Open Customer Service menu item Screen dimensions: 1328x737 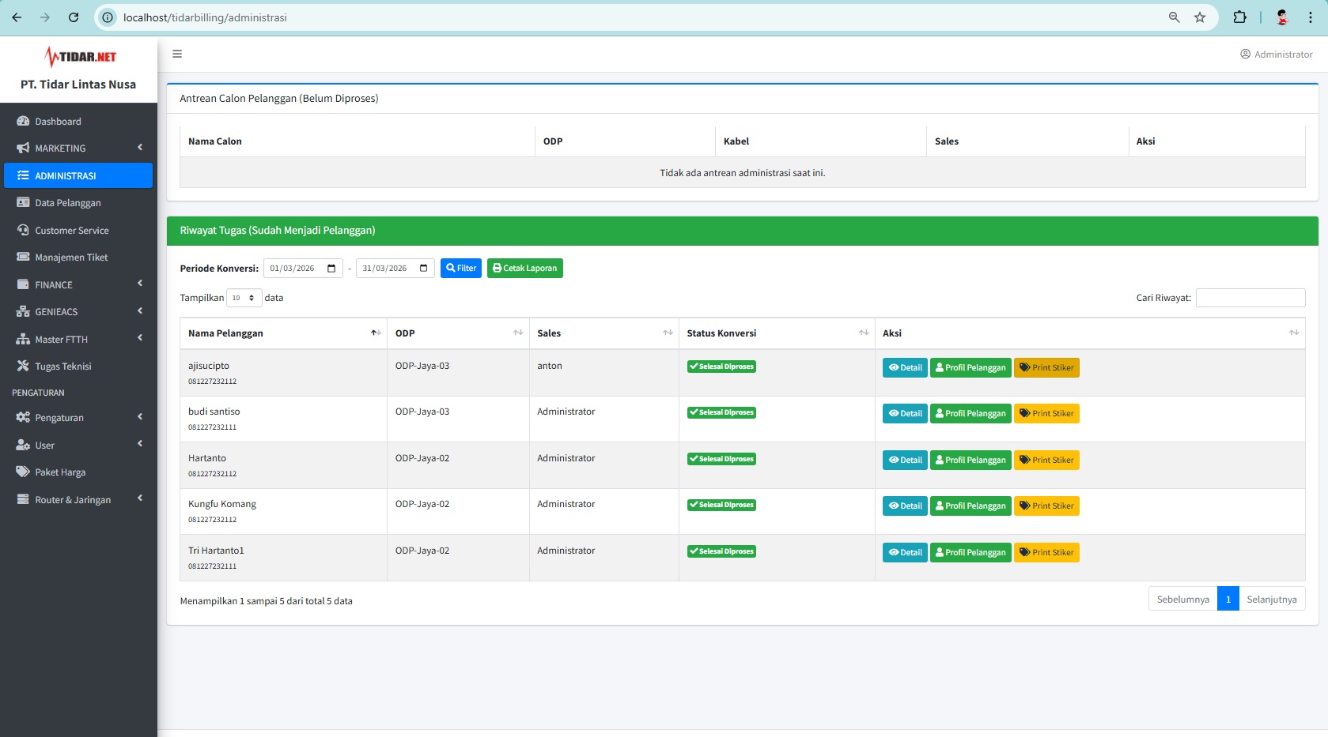pos(78,230)
